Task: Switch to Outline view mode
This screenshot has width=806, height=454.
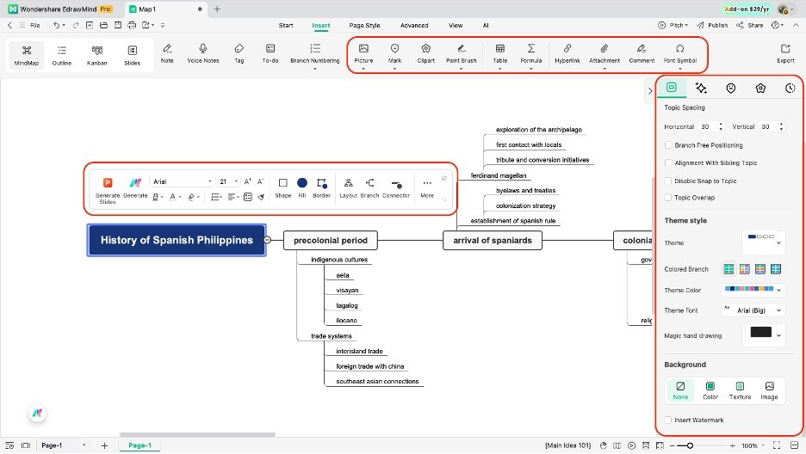Action: pos(62,55)
